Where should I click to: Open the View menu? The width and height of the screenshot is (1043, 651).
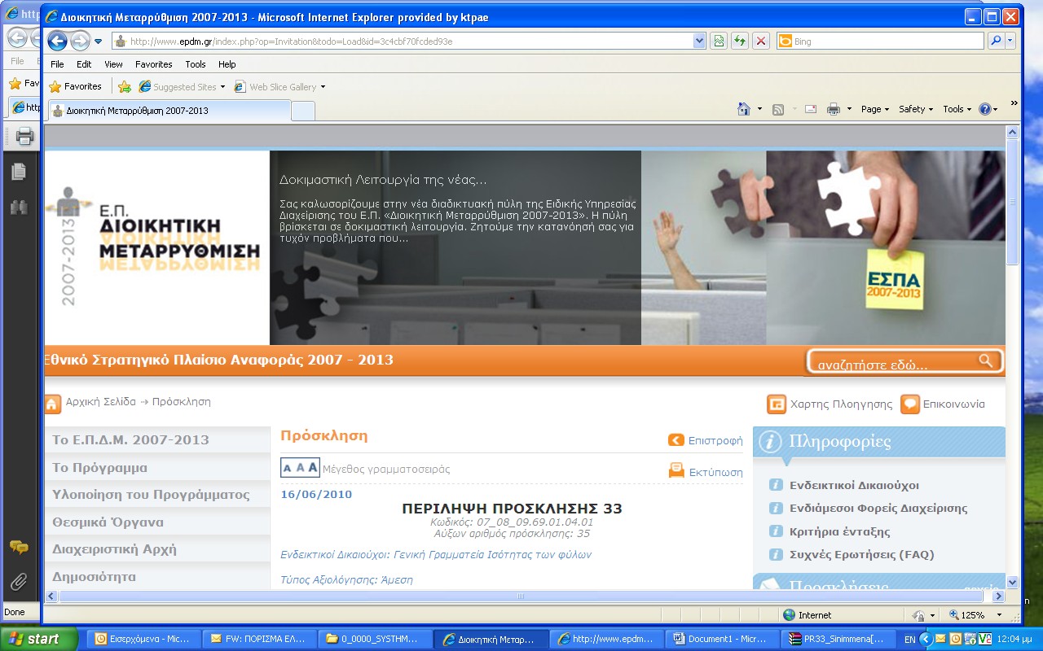(113, 64)
